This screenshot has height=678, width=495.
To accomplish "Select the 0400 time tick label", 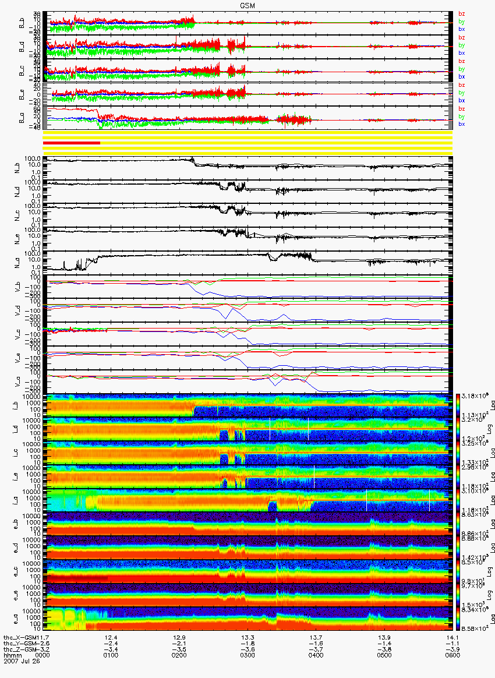I will click(x=316, y=654).
